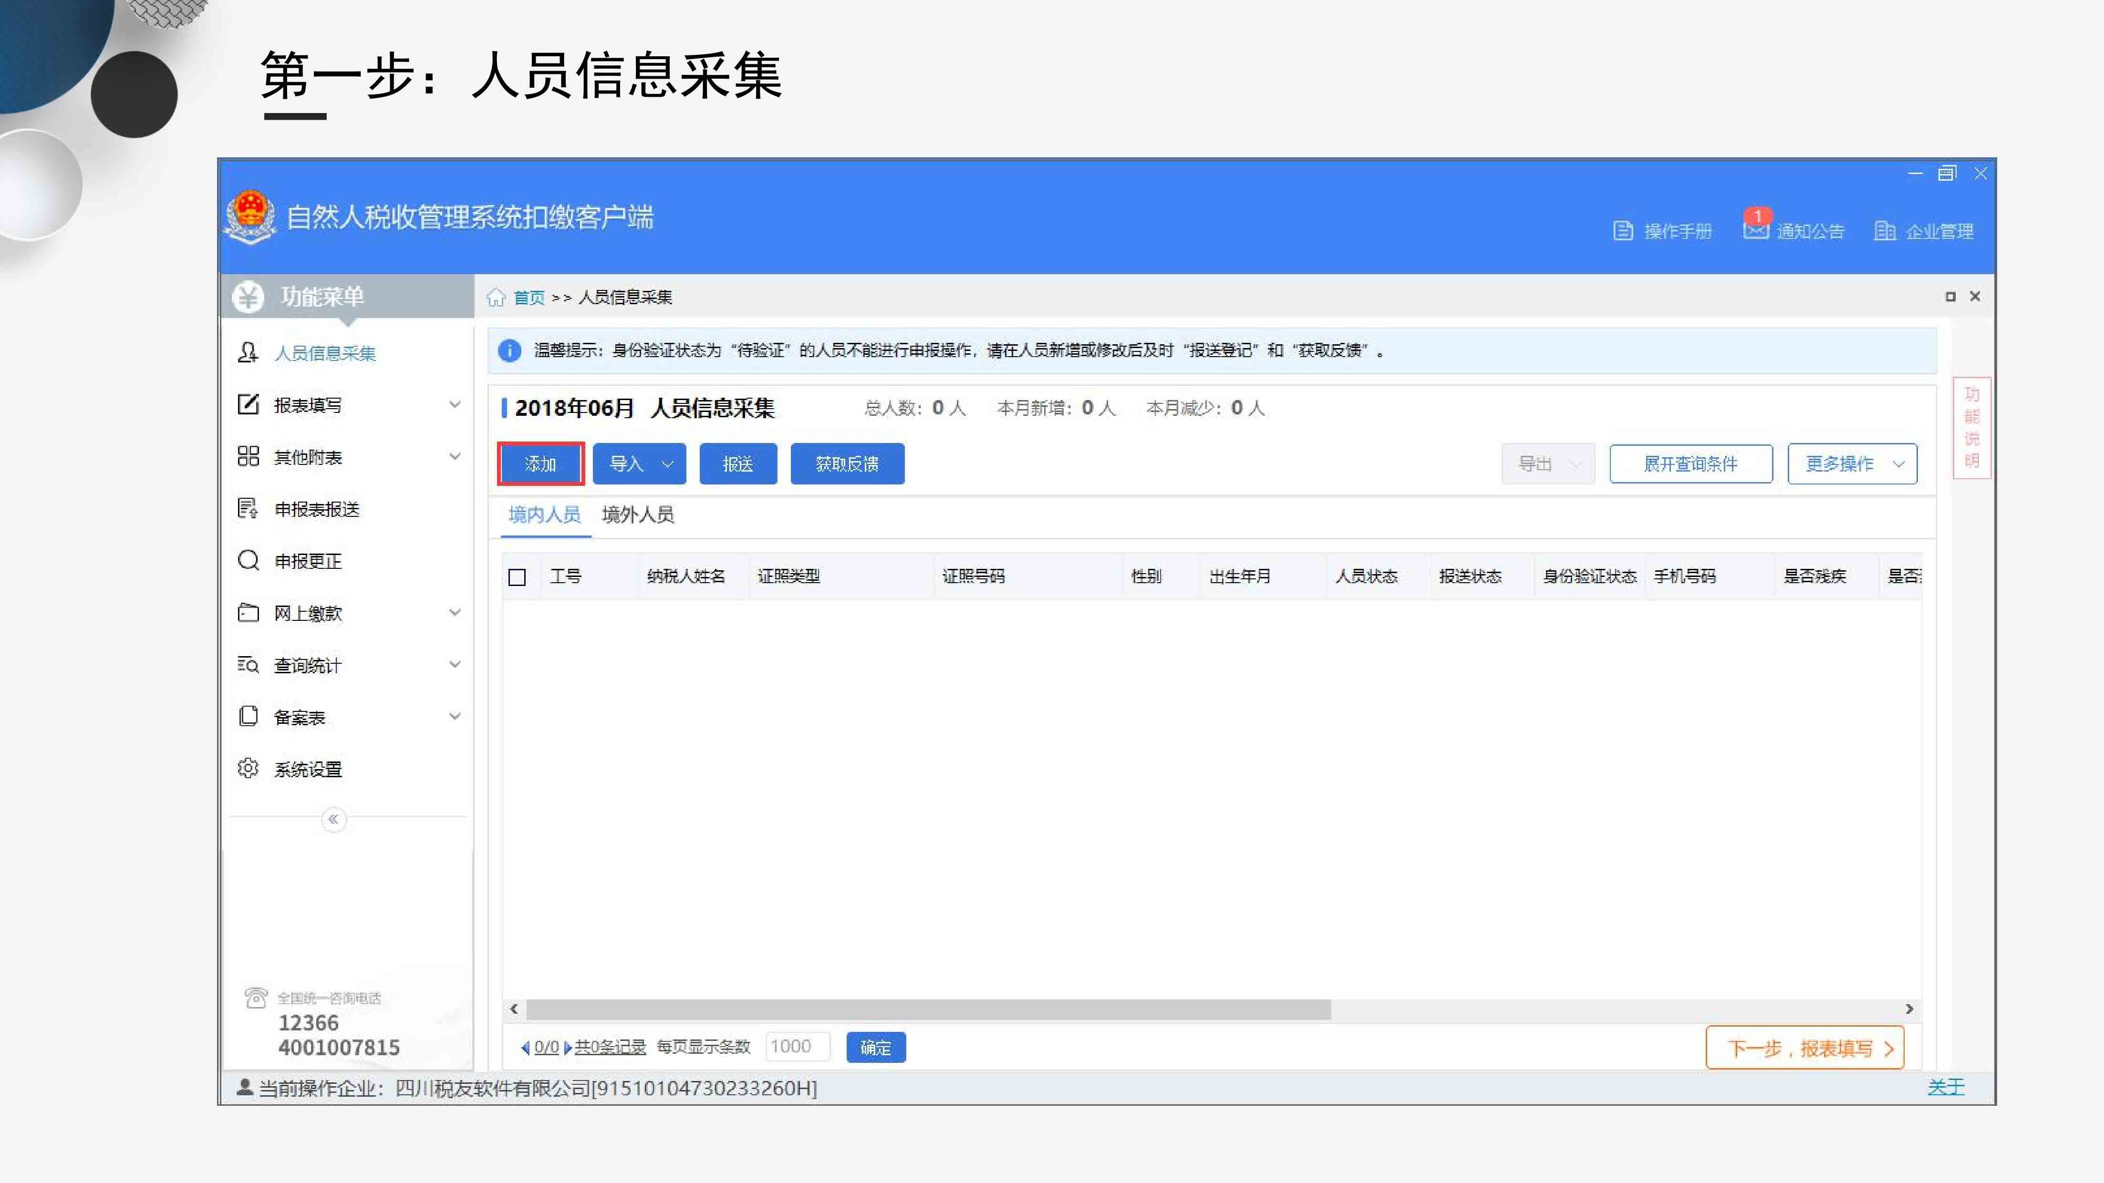Image resolution: width=2104 pixels, height=1183 pixels.
Task: Click the 每页显示条数 input field
Action: [x=797, y=1047]
